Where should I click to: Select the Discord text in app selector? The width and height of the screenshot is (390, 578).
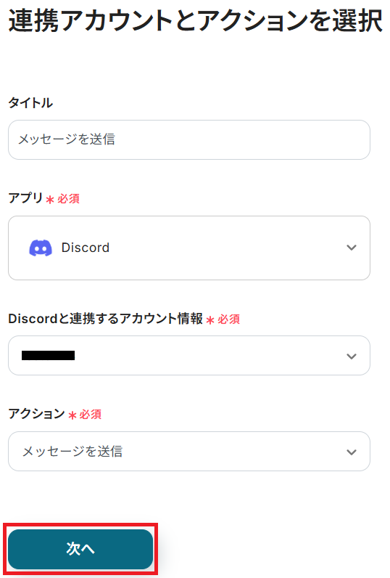[86, 248]
